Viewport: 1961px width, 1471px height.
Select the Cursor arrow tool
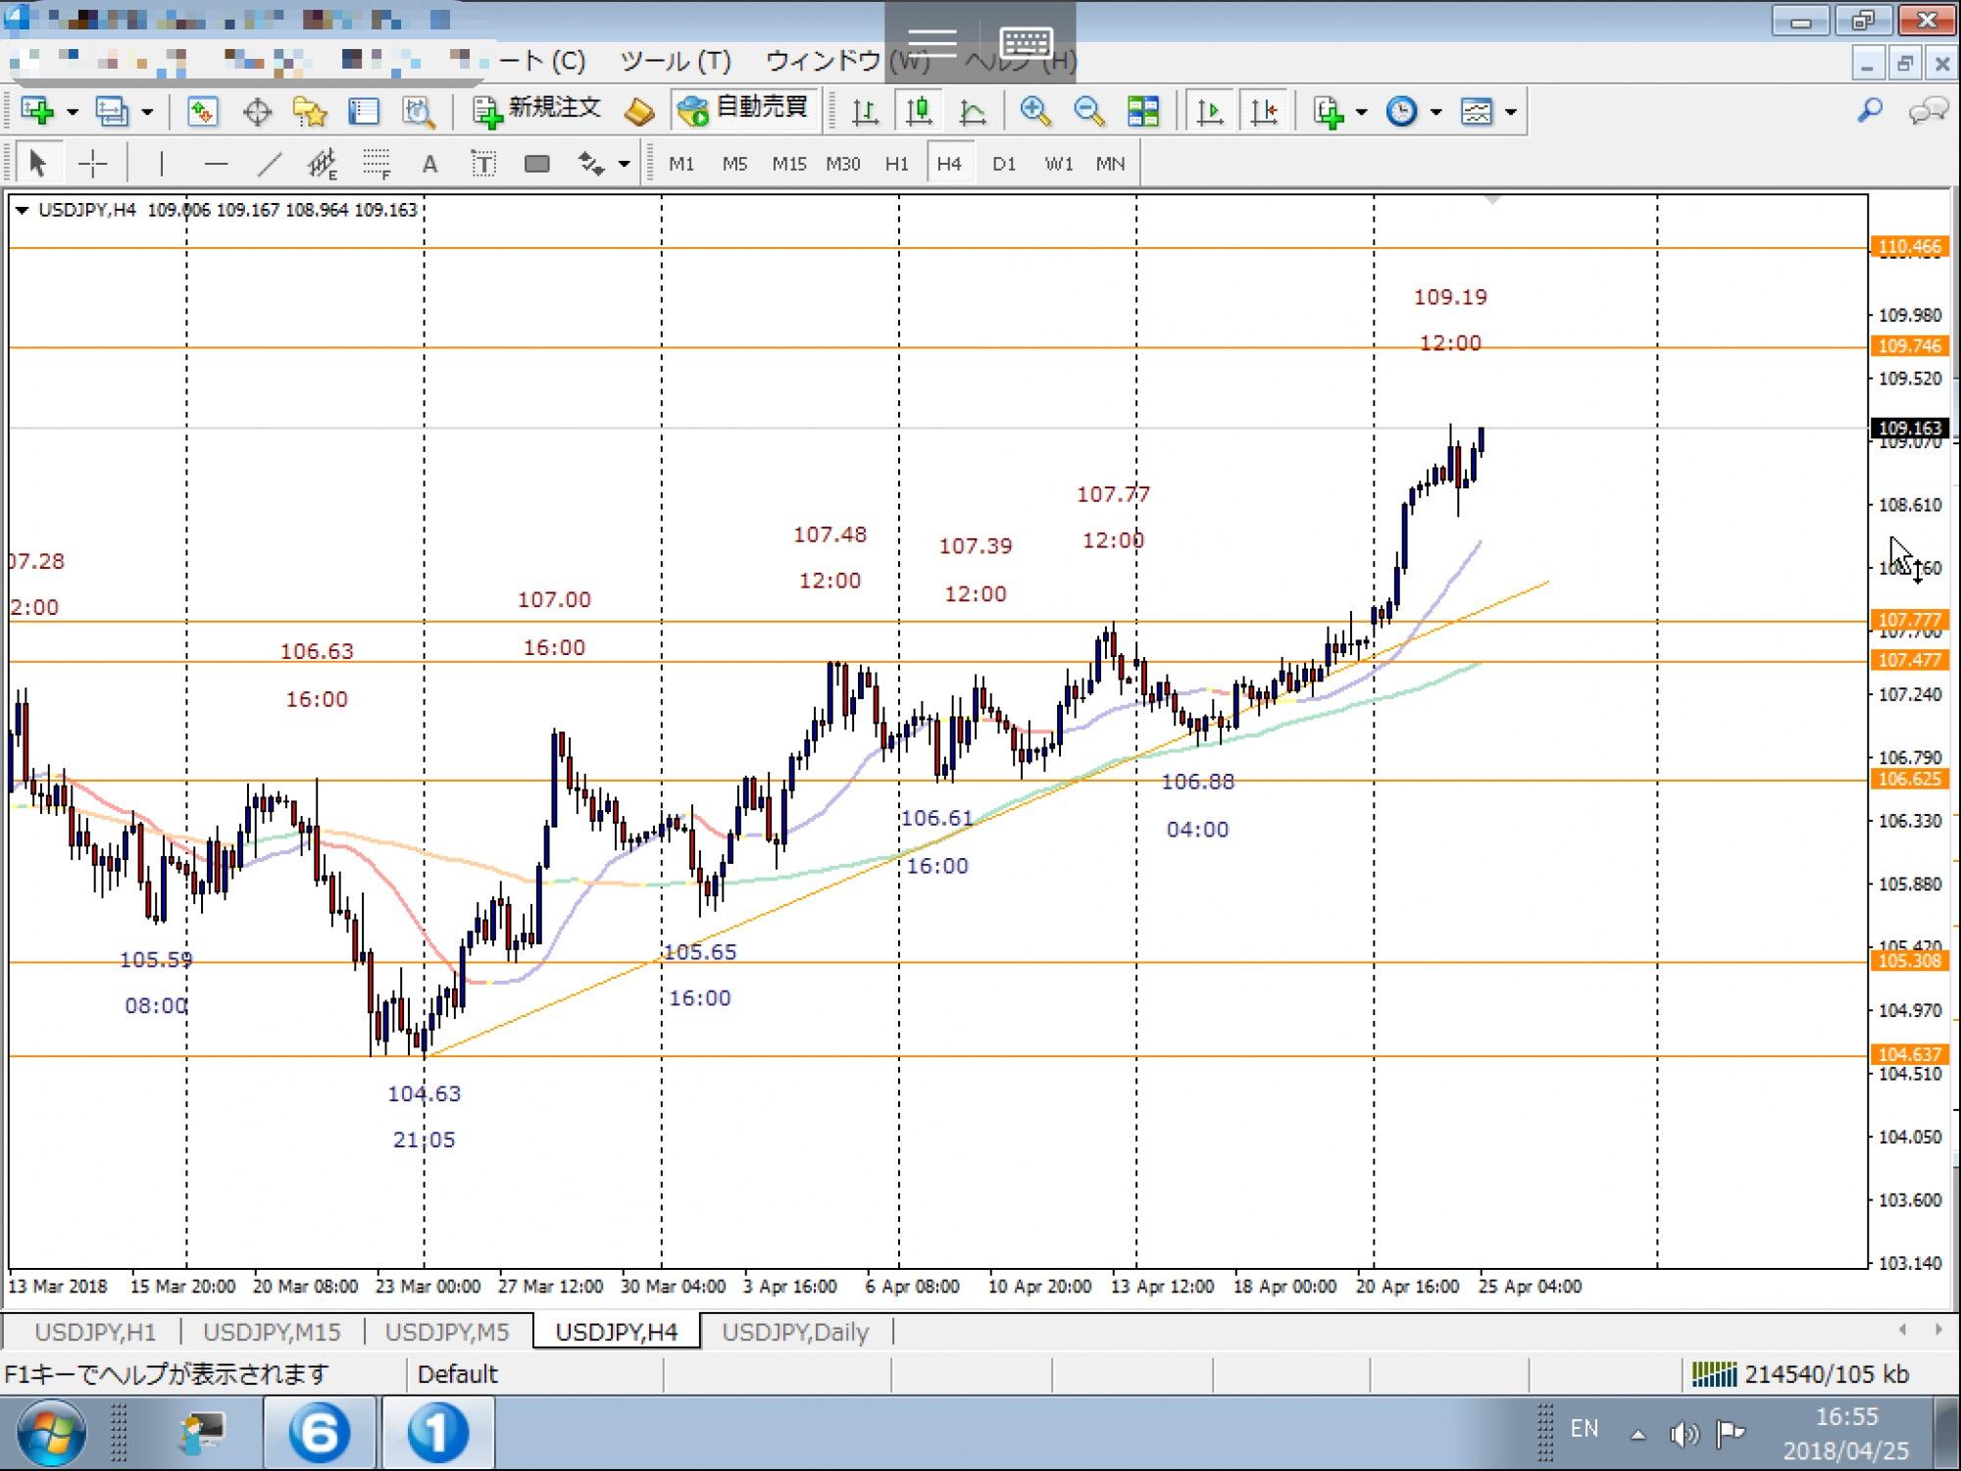38,163
